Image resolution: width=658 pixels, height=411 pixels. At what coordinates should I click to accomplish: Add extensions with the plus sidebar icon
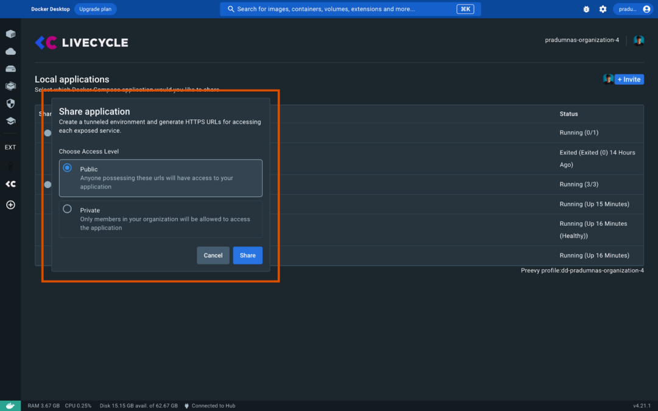click(10, 205)
